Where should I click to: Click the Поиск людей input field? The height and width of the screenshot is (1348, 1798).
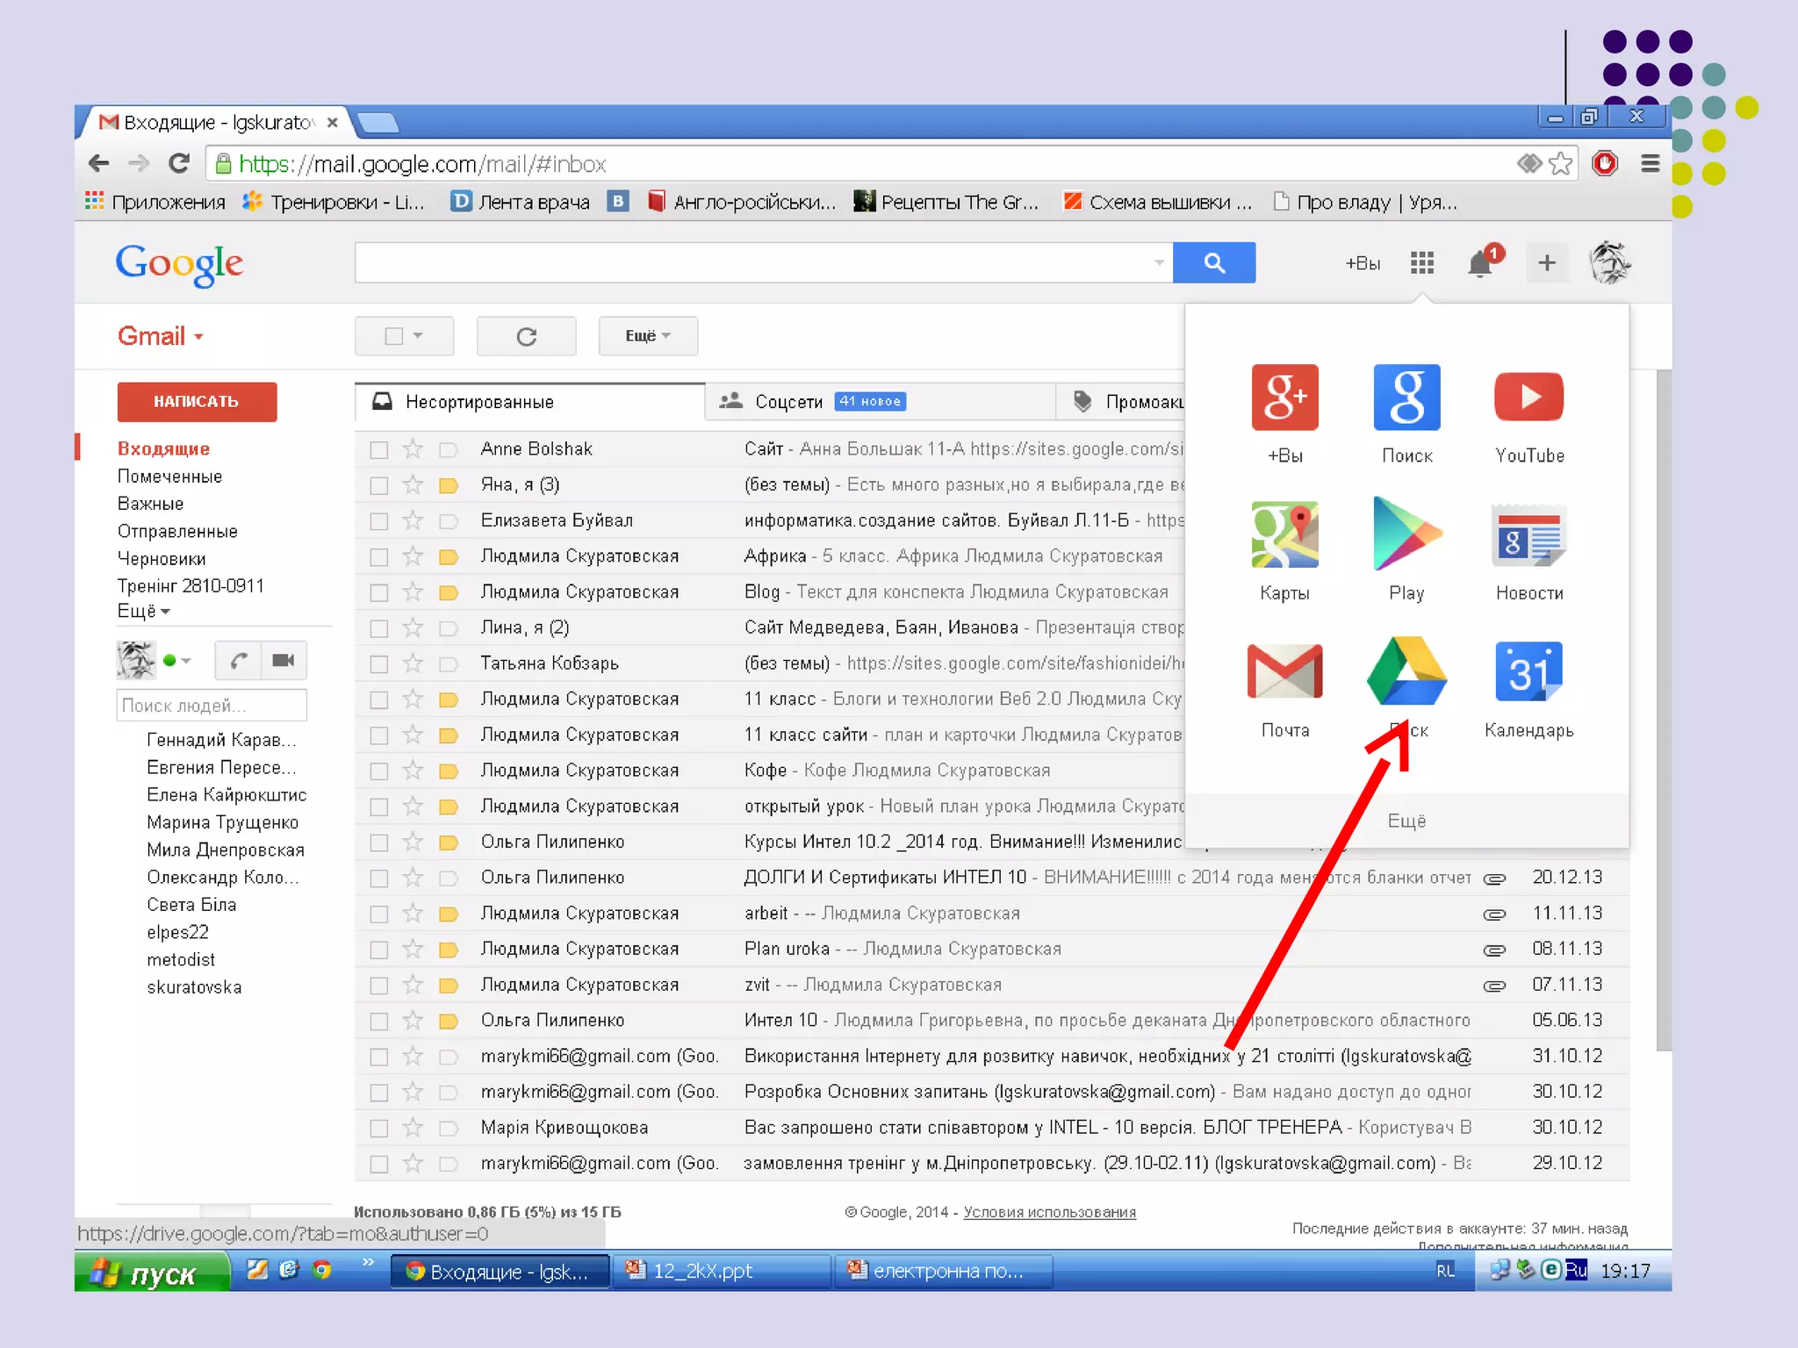point(212,706)
